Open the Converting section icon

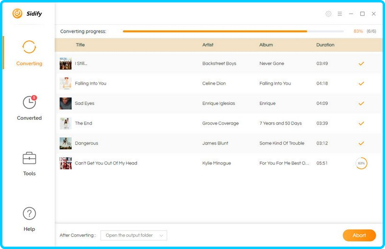click(29, 47)
